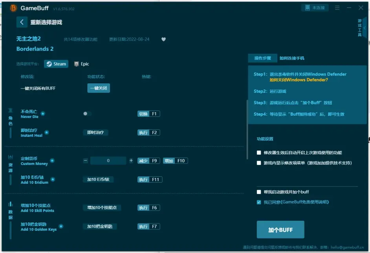Toggle the Never Die switch

[x=87, y=114]
